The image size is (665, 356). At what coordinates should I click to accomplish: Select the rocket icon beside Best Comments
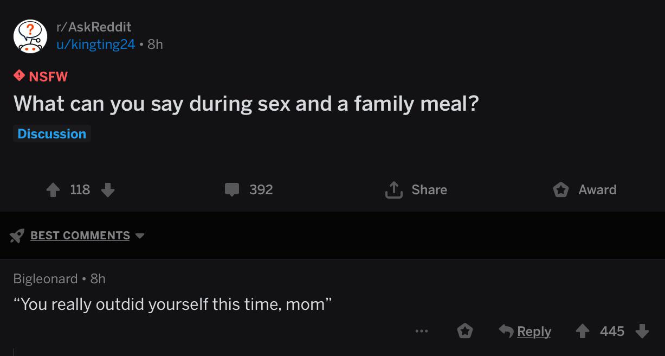click(16, 235)
